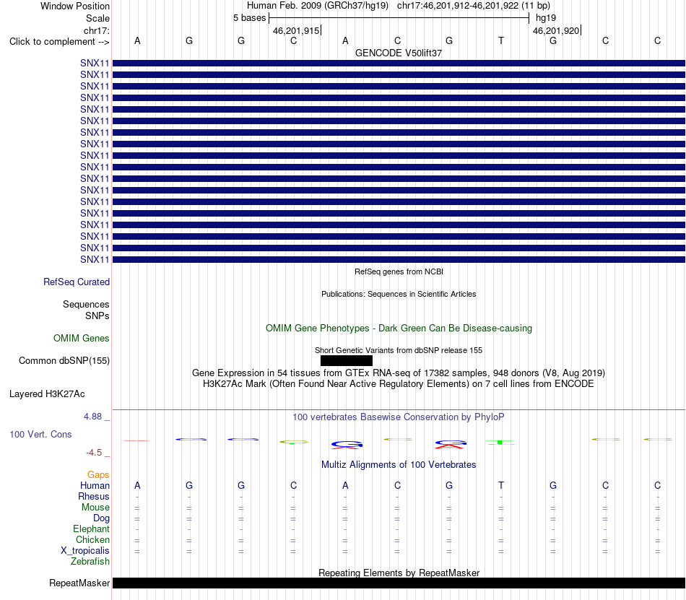Click the black RepeatMasker element bar
686x600 pixels.
point(399,583)
